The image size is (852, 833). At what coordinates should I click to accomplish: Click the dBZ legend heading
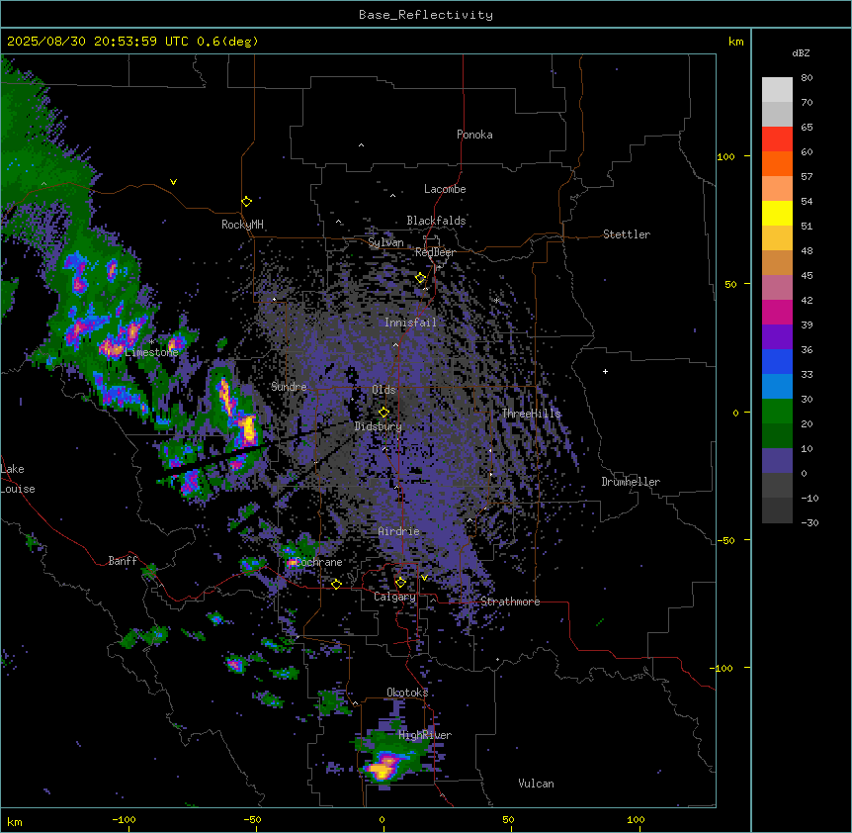[x=801, y=52]
